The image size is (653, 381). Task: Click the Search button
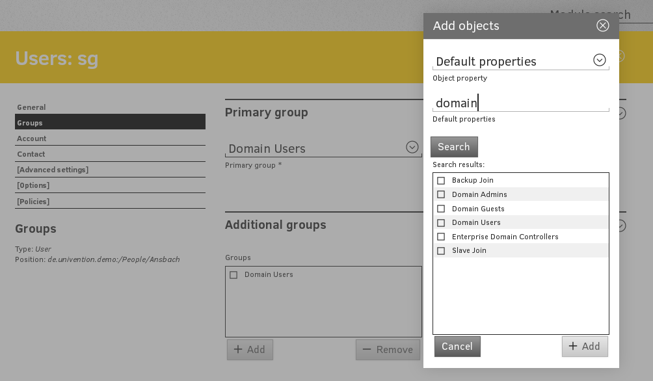[x=454, y=147]
